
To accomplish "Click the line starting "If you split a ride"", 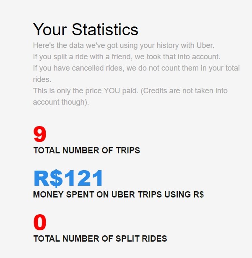I will point(127,57).
